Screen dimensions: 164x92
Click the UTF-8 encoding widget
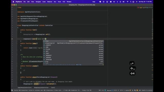point(121,90)
